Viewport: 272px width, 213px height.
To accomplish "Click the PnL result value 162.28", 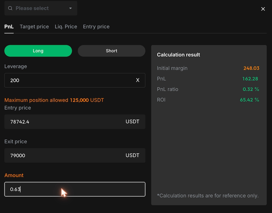I will coord(250,79).
